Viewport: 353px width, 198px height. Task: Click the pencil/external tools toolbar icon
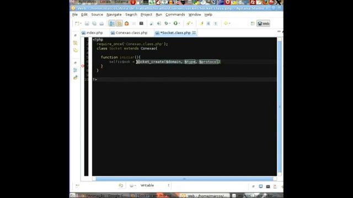click(188, 23)
